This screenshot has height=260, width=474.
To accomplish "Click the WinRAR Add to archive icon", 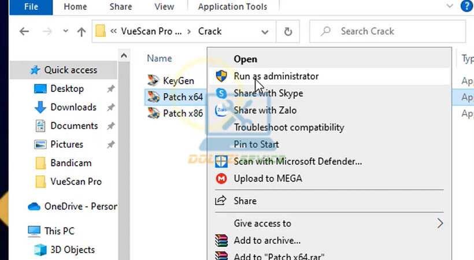I will click(x=221, y=241).
